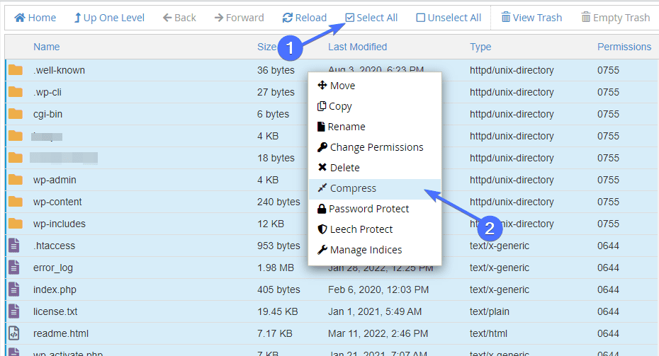
Task: Click the .htaccess file icon
Action: 14,246
